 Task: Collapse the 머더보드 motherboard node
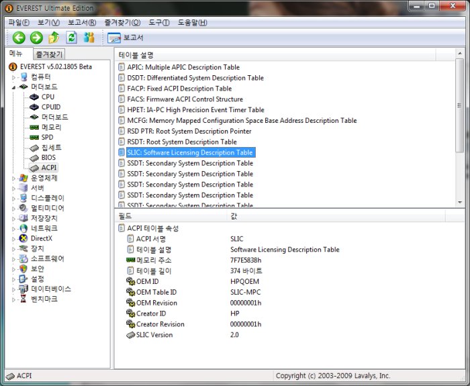click(13, 87)
